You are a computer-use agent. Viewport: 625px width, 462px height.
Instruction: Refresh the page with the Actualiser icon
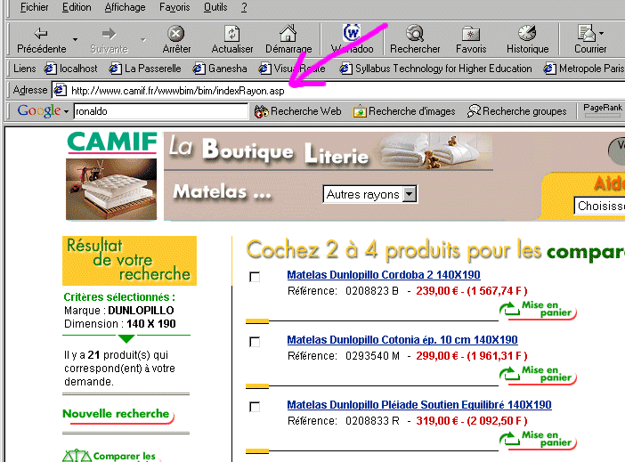(231, 34)
